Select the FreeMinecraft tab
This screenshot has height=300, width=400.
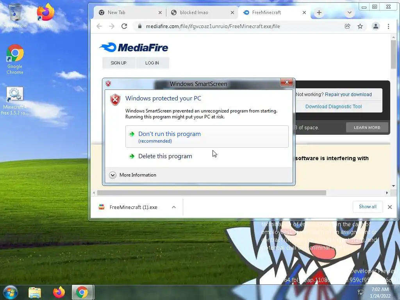pyautogui.click(x=274, y=12)
